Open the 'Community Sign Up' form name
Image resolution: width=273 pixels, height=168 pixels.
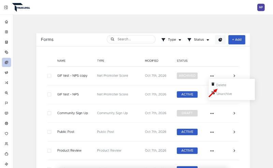[72, 113]
